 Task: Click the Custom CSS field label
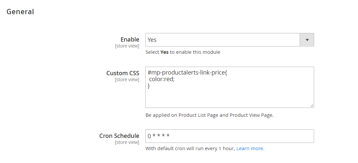tap(123, 73)
